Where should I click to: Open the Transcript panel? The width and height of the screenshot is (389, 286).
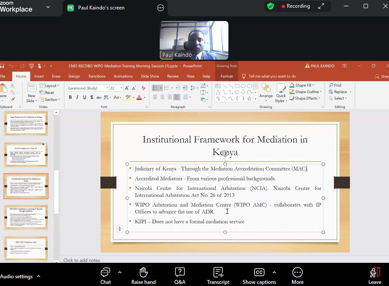point(218,276)
